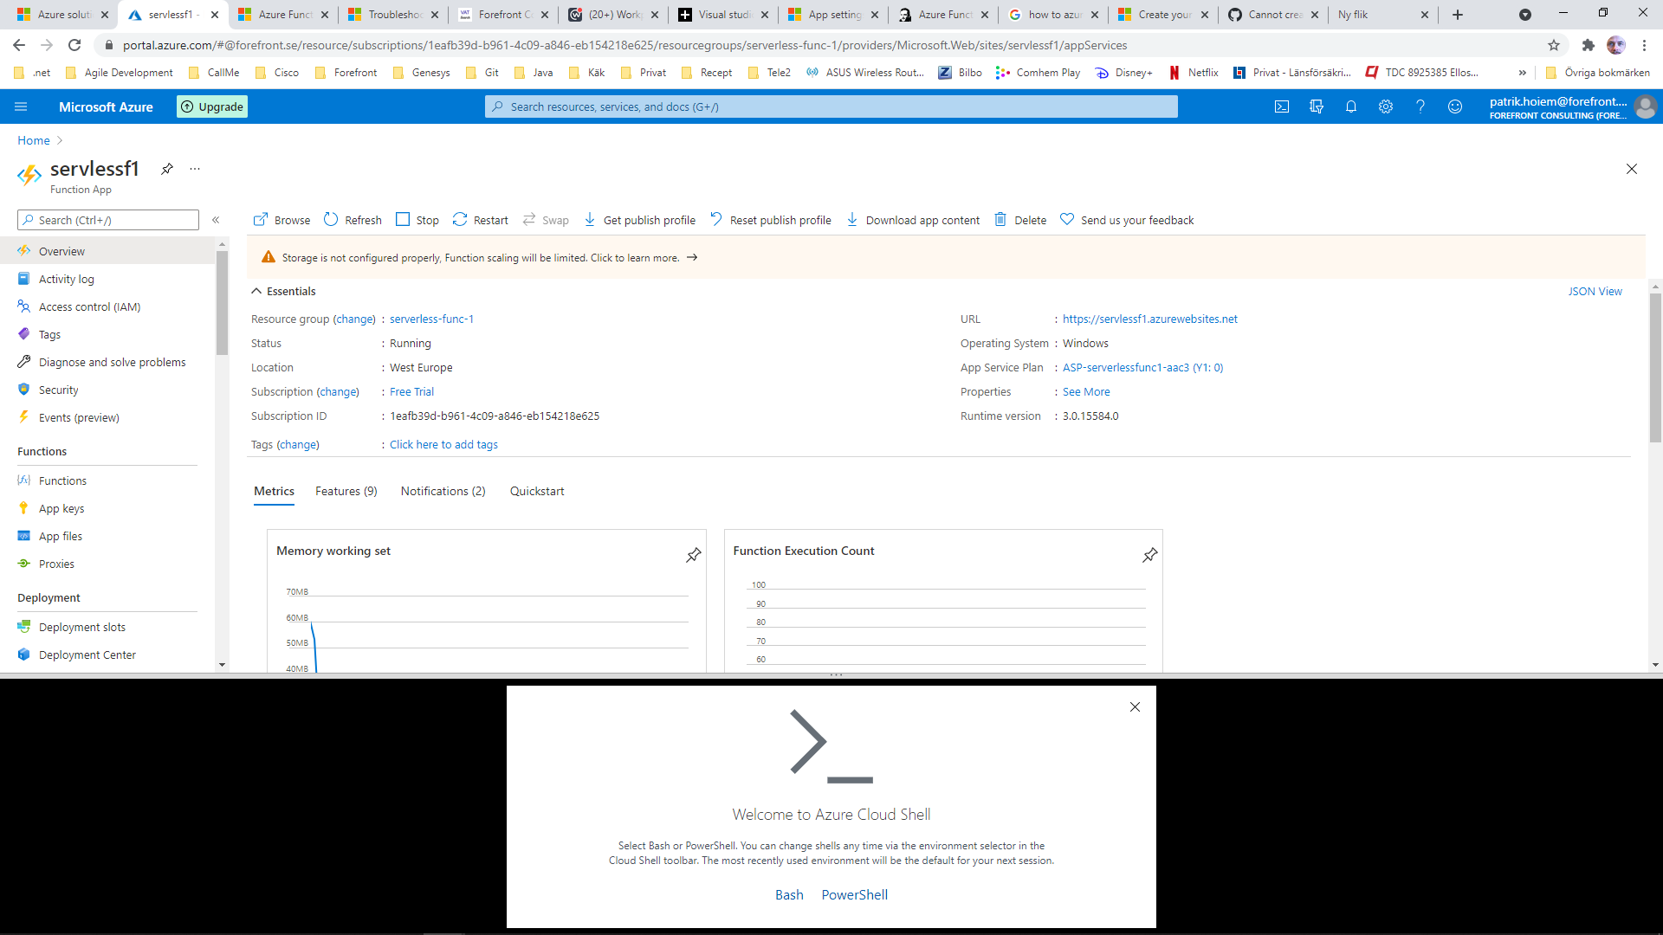Open the Notifications (2) tab
The image size is (1663, 935).
pyautogui.click(x=443, y=491)
